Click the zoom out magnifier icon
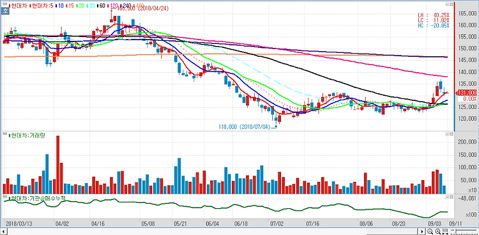 coord(430,231)
